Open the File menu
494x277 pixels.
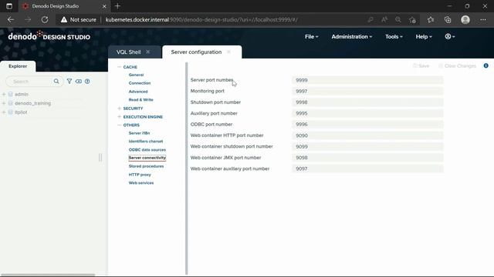click(311, 36)
